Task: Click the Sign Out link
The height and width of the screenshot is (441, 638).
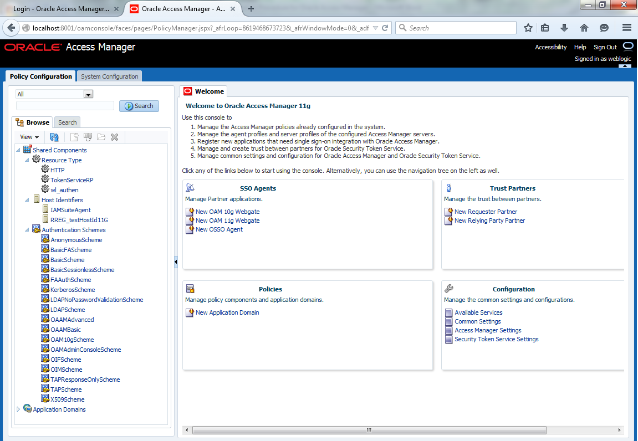Action: coord(605,47)
